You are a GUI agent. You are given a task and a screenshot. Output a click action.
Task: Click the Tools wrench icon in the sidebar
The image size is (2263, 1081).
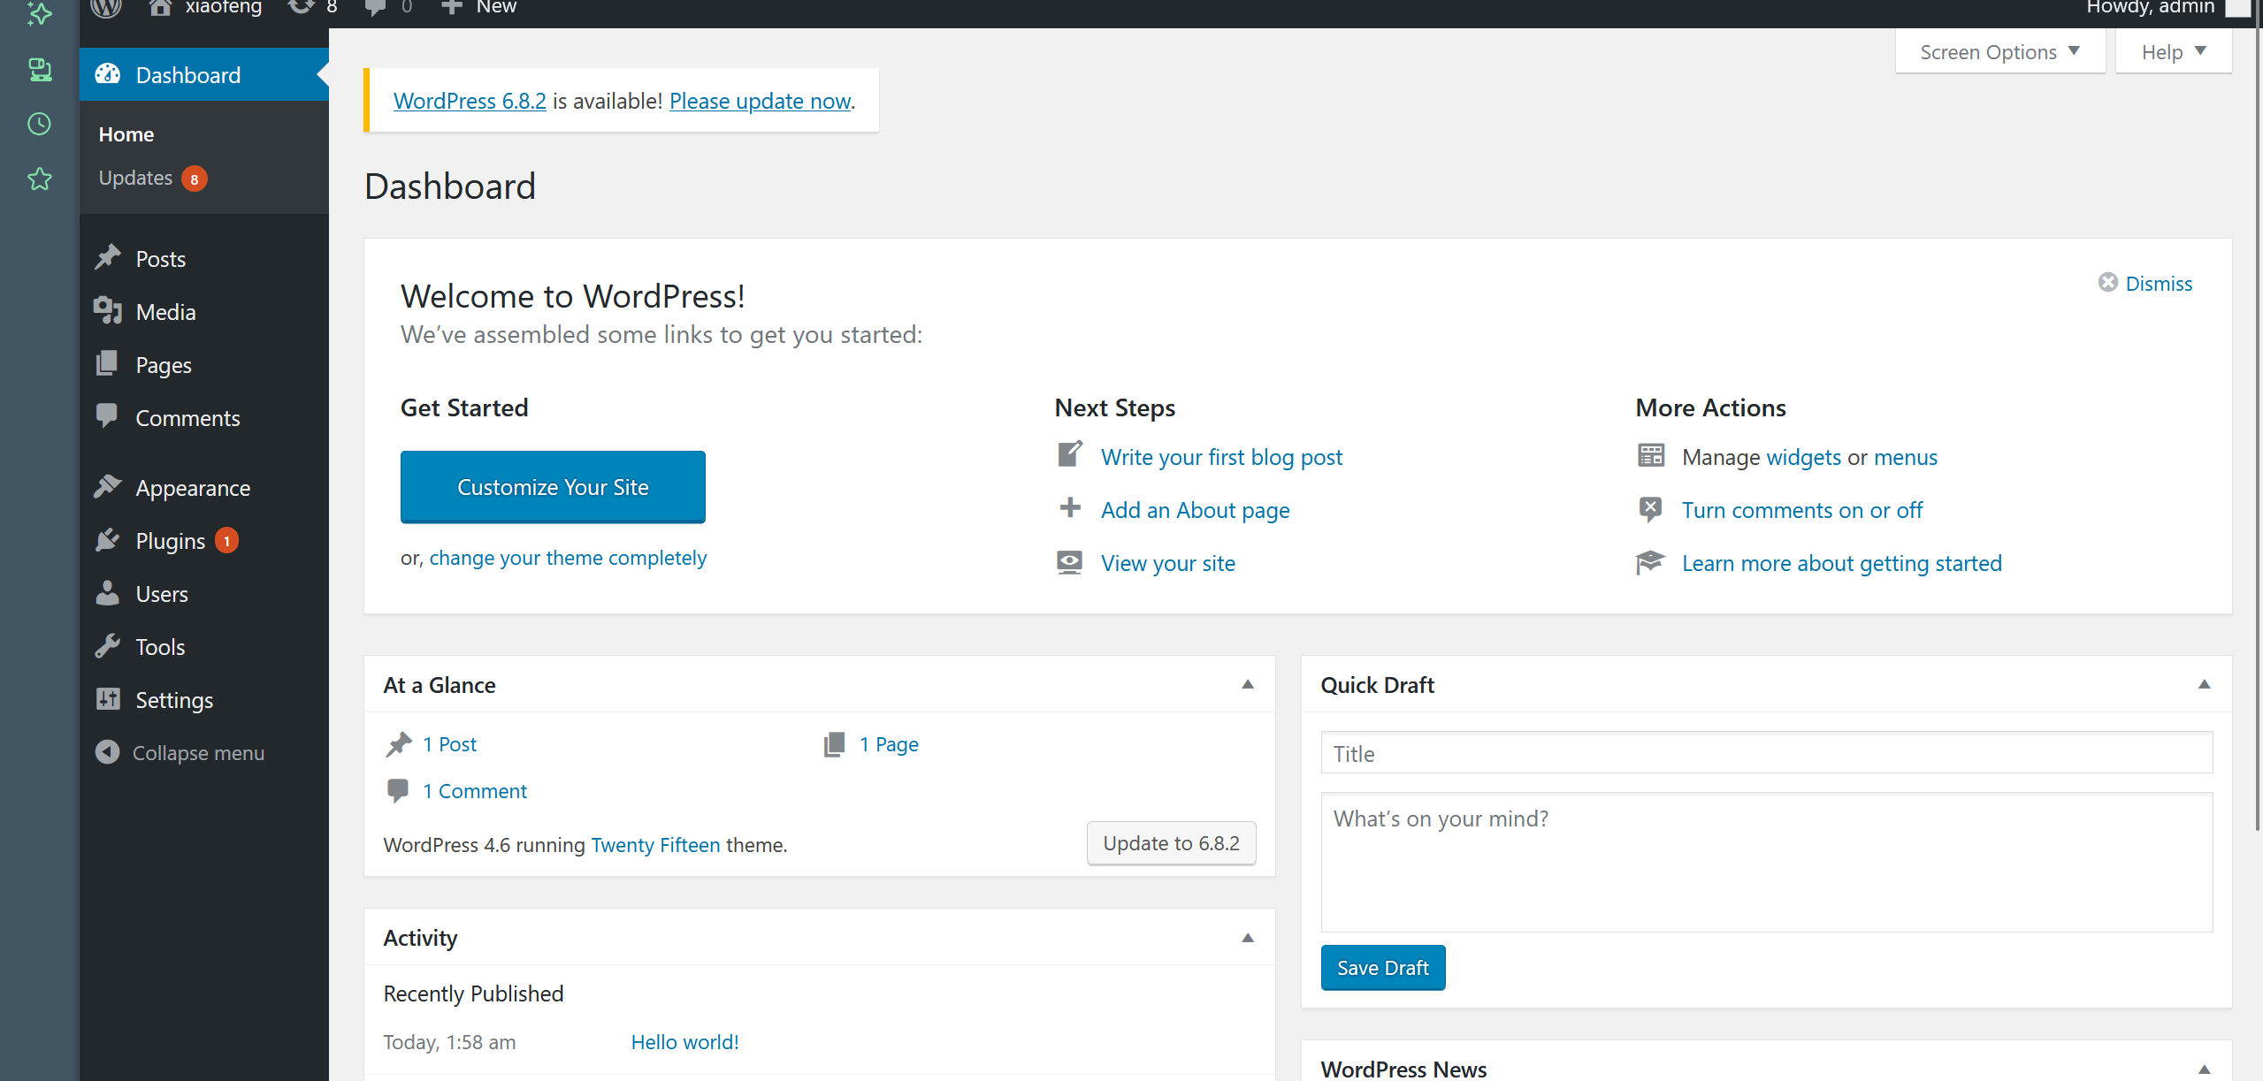coord(108,645)
